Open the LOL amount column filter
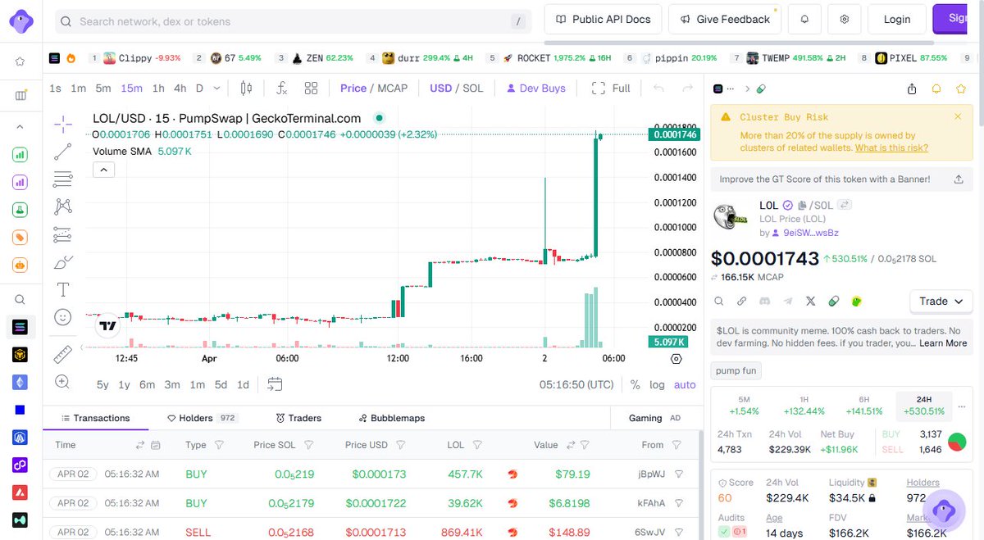 pyautogui.click(x=479, y=445)
